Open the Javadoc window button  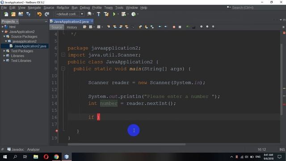[x=16, y=149]
